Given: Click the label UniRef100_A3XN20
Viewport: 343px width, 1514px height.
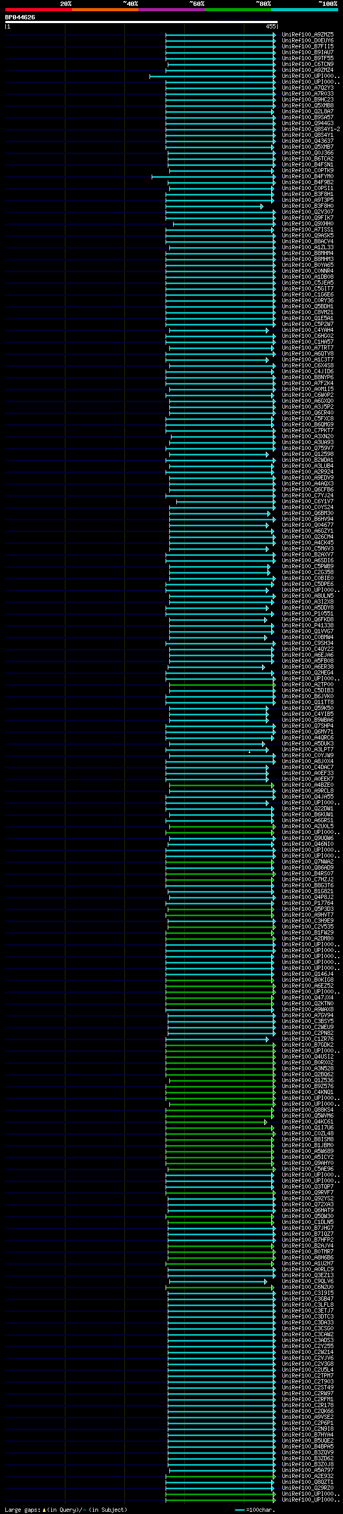Looking at the screenshot, I should pyautogui.click(x=308, y=436).
